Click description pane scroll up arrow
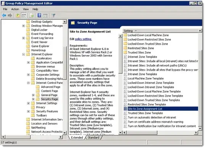Viewport: 206px width, 149px height. tap(120, 36)
